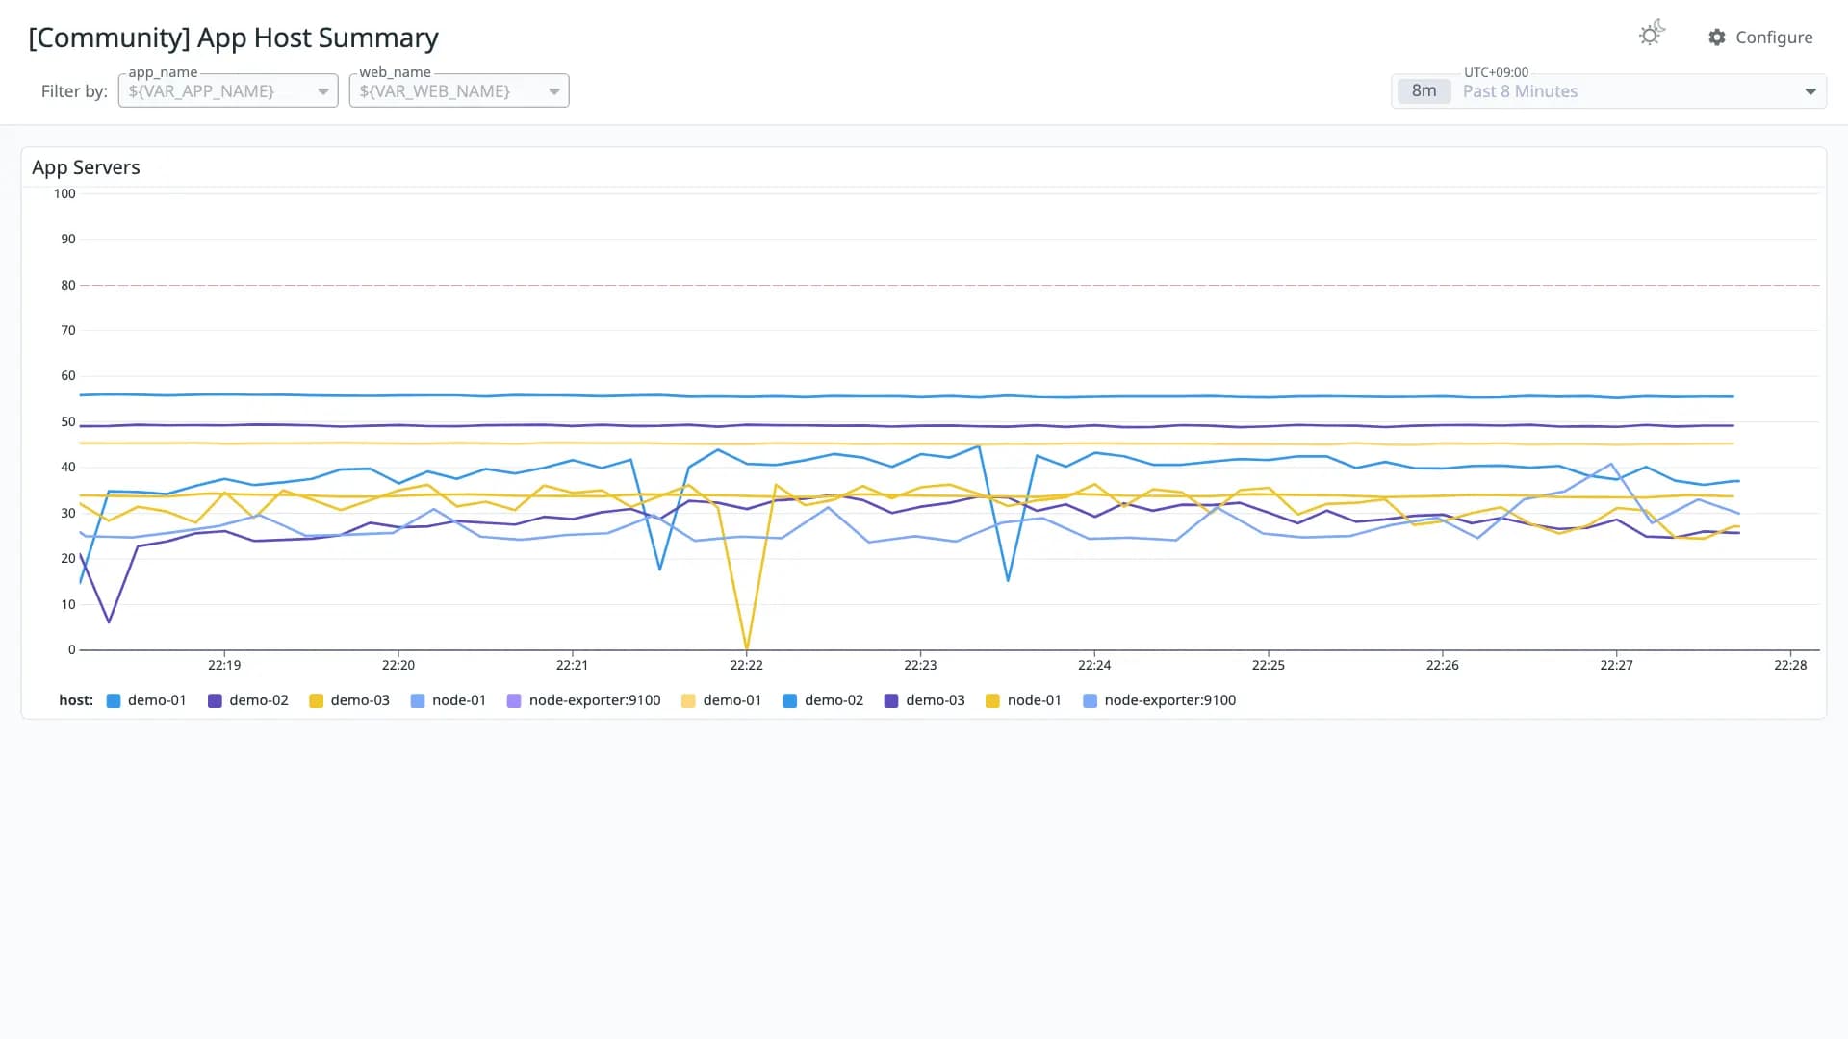Click the Filter by: label

click(x=74, y=91)
